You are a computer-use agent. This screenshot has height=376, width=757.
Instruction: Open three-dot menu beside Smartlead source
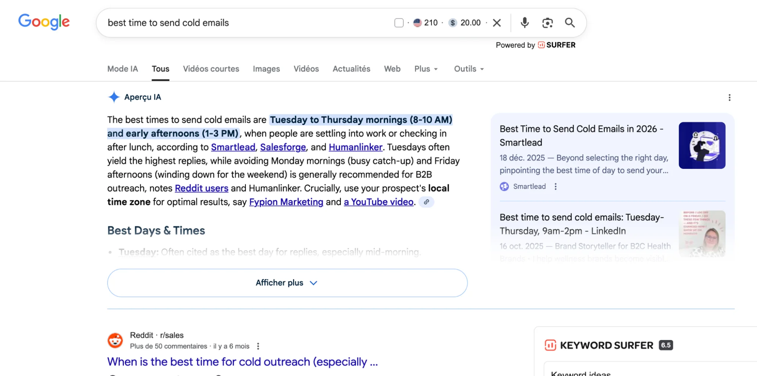click(556, 186)
